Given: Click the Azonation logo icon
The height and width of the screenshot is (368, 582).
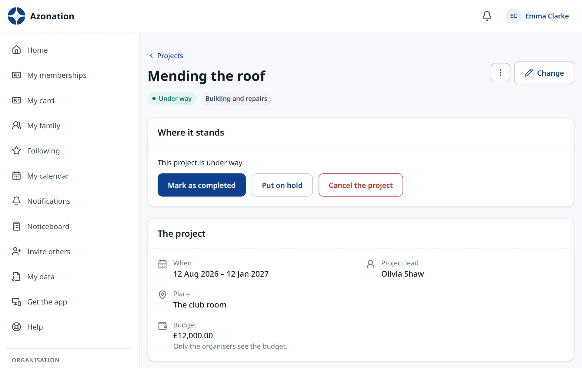Looking at the screenshot, I should [16, 16].
